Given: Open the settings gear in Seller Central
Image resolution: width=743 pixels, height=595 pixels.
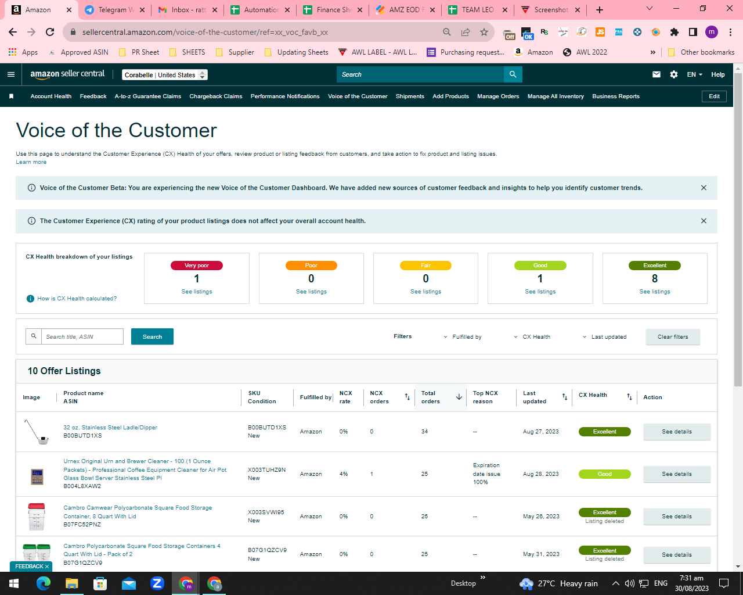Looking at the screenshot, I should click(674, 74).
